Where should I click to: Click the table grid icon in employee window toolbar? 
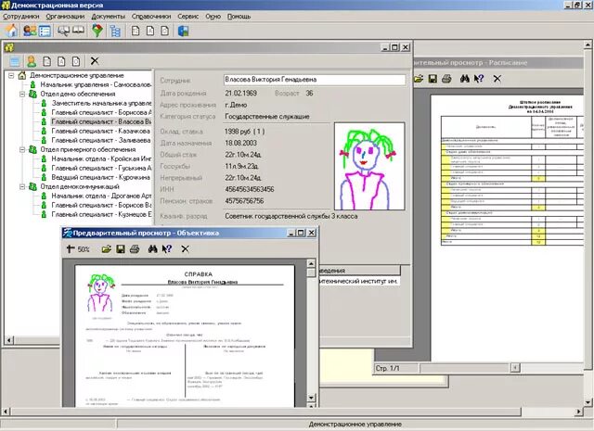15,61
